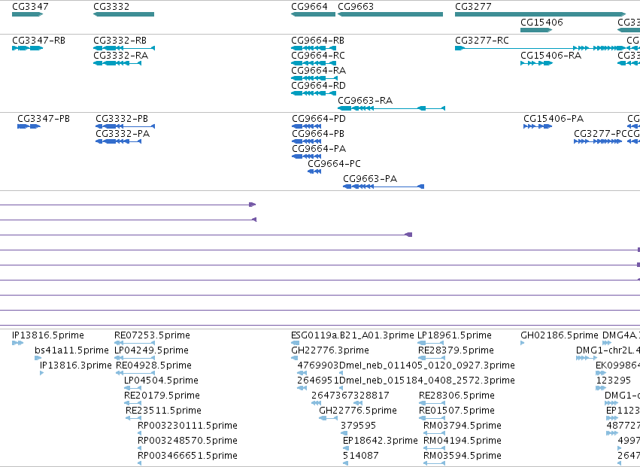Choose the RE28306.5prime EST
This screenshot has width=640, height=467.
click(456, 396)
